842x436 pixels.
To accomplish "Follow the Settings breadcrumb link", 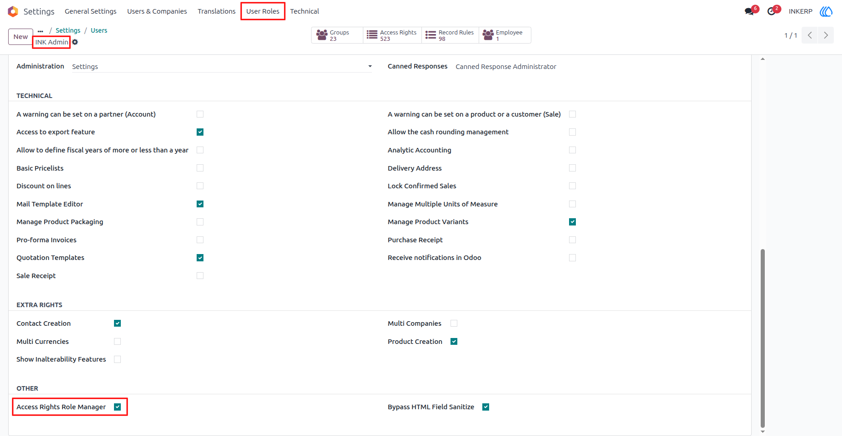I will (68, 30).
